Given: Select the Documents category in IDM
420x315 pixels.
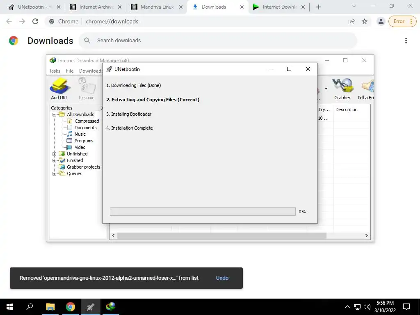Looking at the screenshot, I should point(85,128).
